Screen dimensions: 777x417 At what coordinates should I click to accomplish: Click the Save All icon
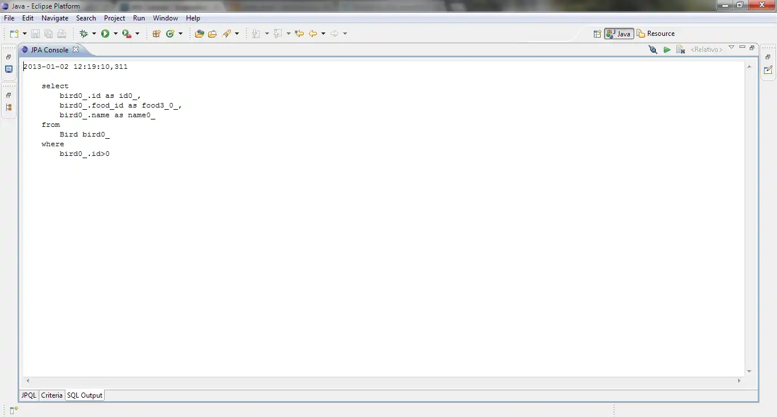(x=48, y=34)
